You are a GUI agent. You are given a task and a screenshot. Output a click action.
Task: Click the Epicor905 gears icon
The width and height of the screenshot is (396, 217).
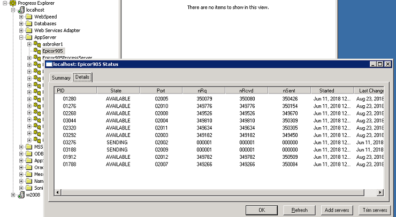tap(37, 51)
